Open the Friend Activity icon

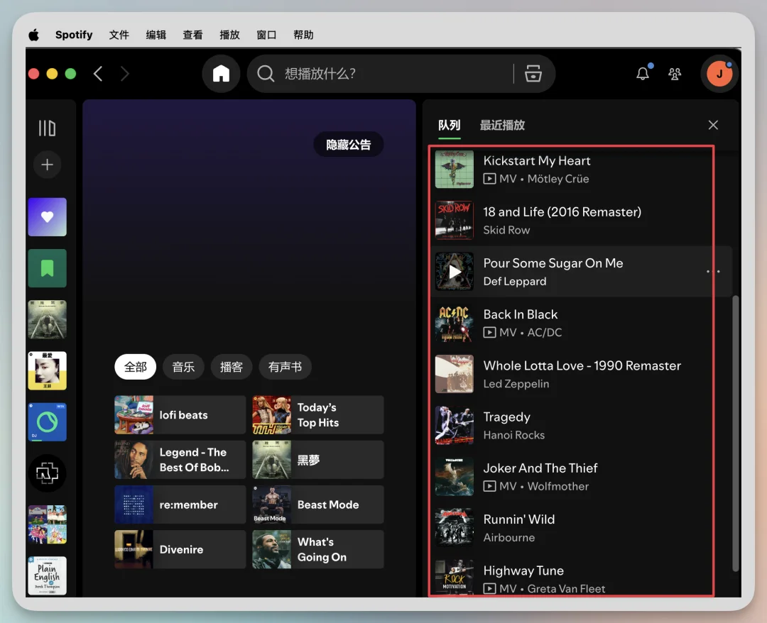(x=675, y=74)
